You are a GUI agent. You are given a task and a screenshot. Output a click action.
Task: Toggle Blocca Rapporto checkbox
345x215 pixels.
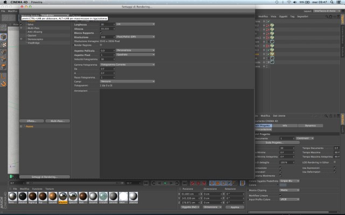point(101,33)
